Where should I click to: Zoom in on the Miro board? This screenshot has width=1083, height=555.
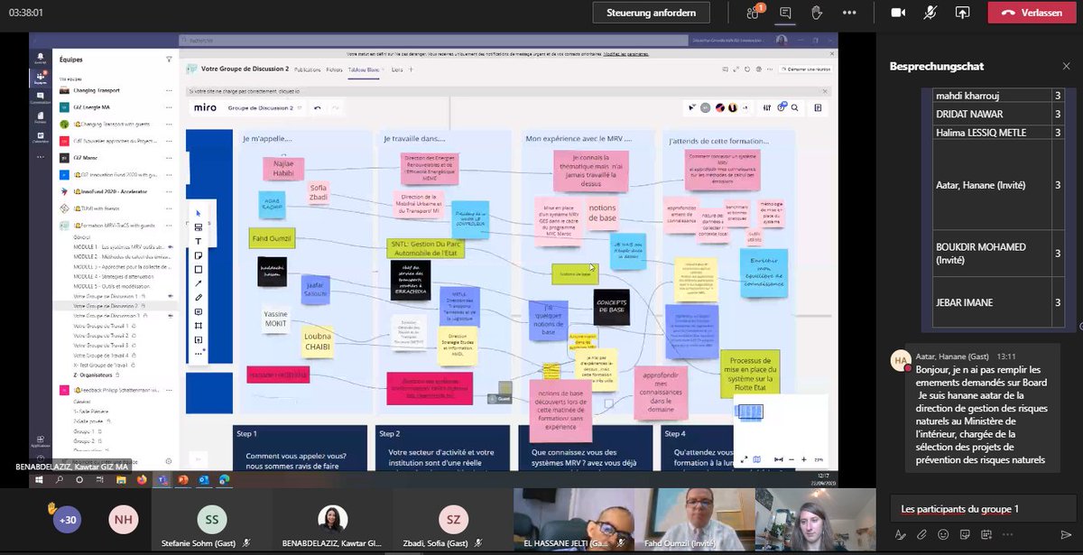803,459
